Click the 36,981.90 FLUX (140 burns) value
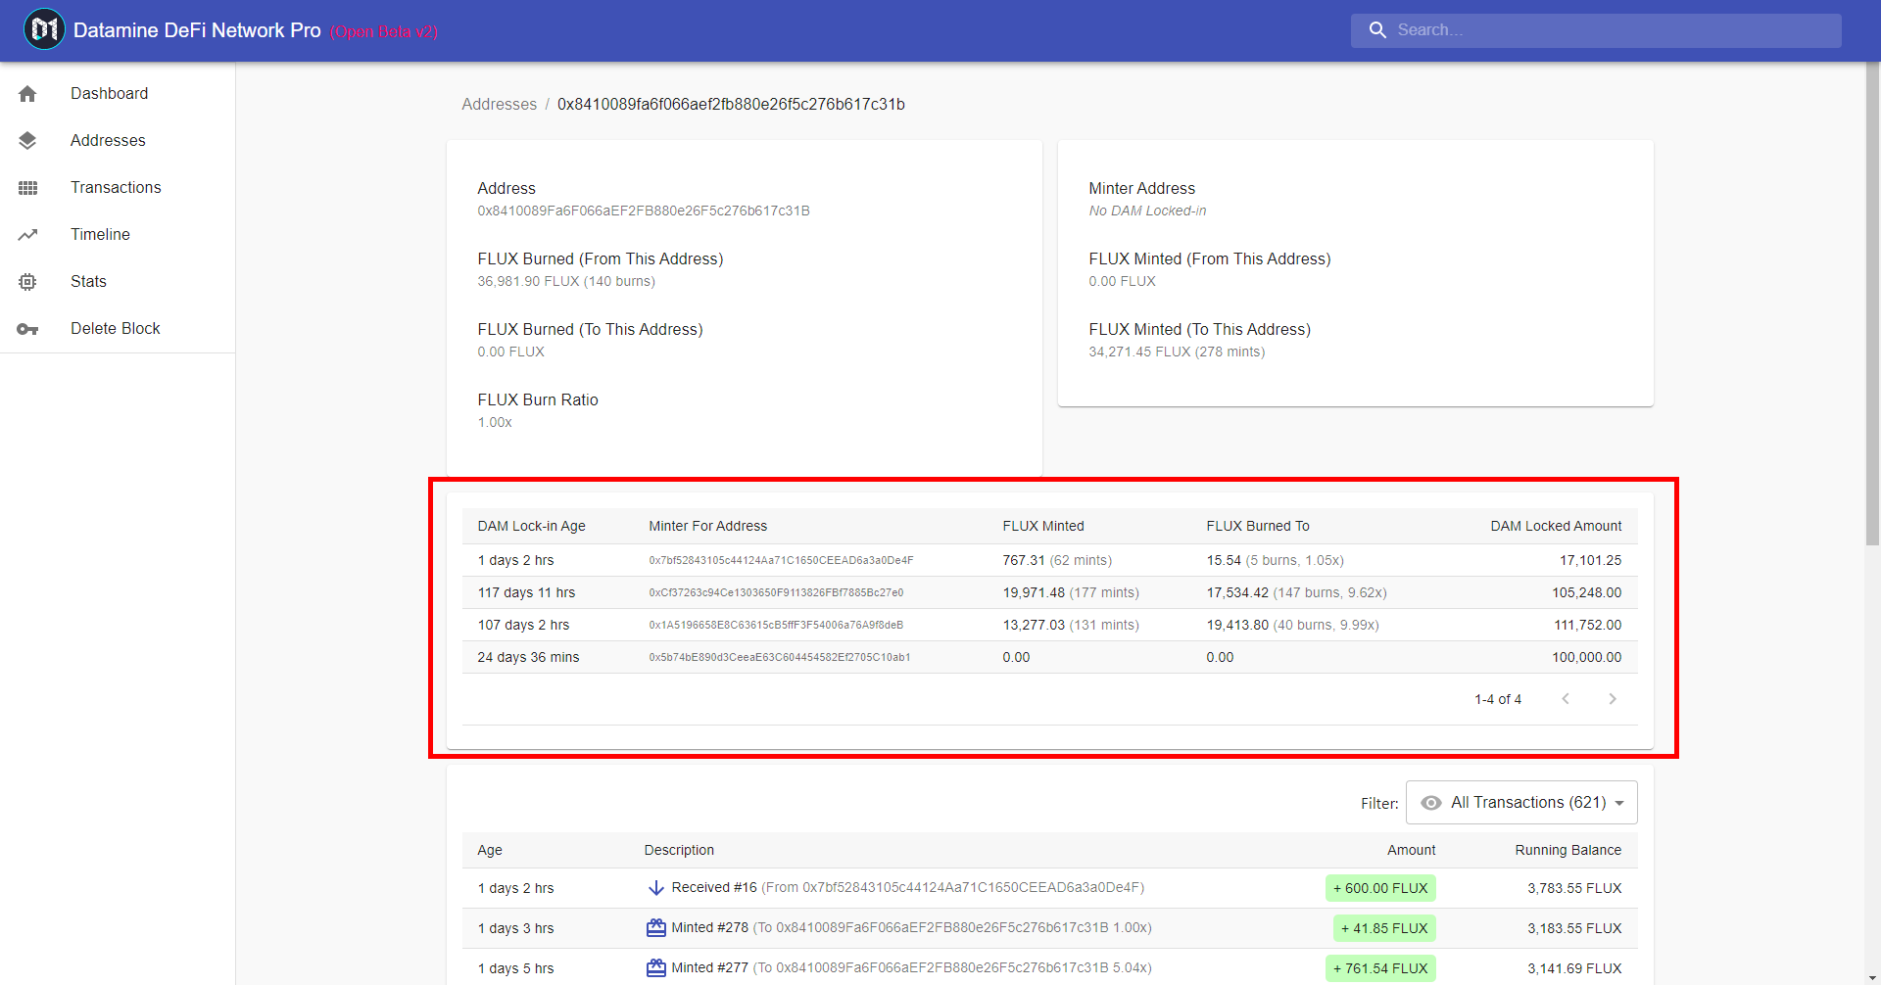 tap(566, 281)
